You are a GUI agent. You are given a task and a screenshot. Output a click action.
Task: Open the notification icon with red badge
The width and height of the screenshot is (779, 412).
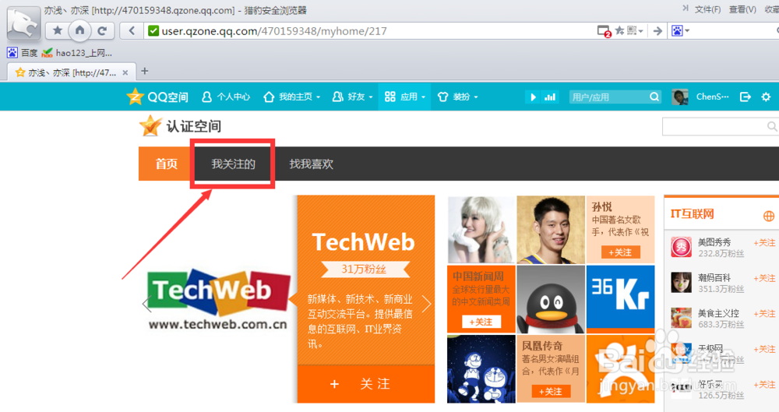pyautogui.click(x=604, y=31)
